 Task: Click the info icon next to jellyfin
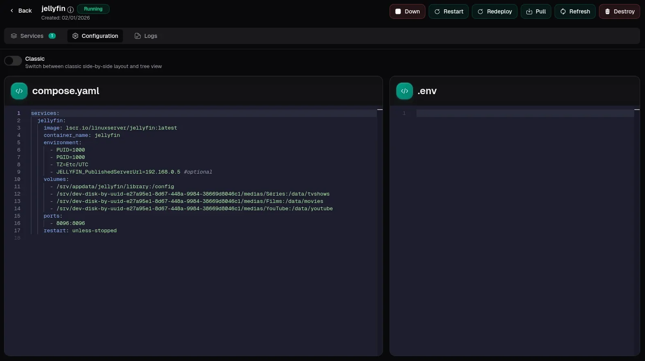click(70, 9)
